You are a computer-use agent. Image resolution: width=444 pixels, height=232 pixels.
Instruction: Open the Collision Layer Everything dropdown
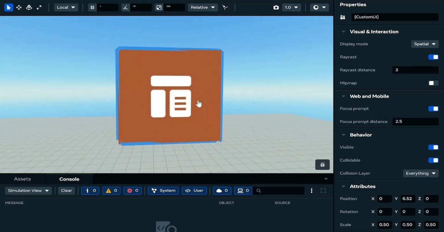(x=421, y=173)
